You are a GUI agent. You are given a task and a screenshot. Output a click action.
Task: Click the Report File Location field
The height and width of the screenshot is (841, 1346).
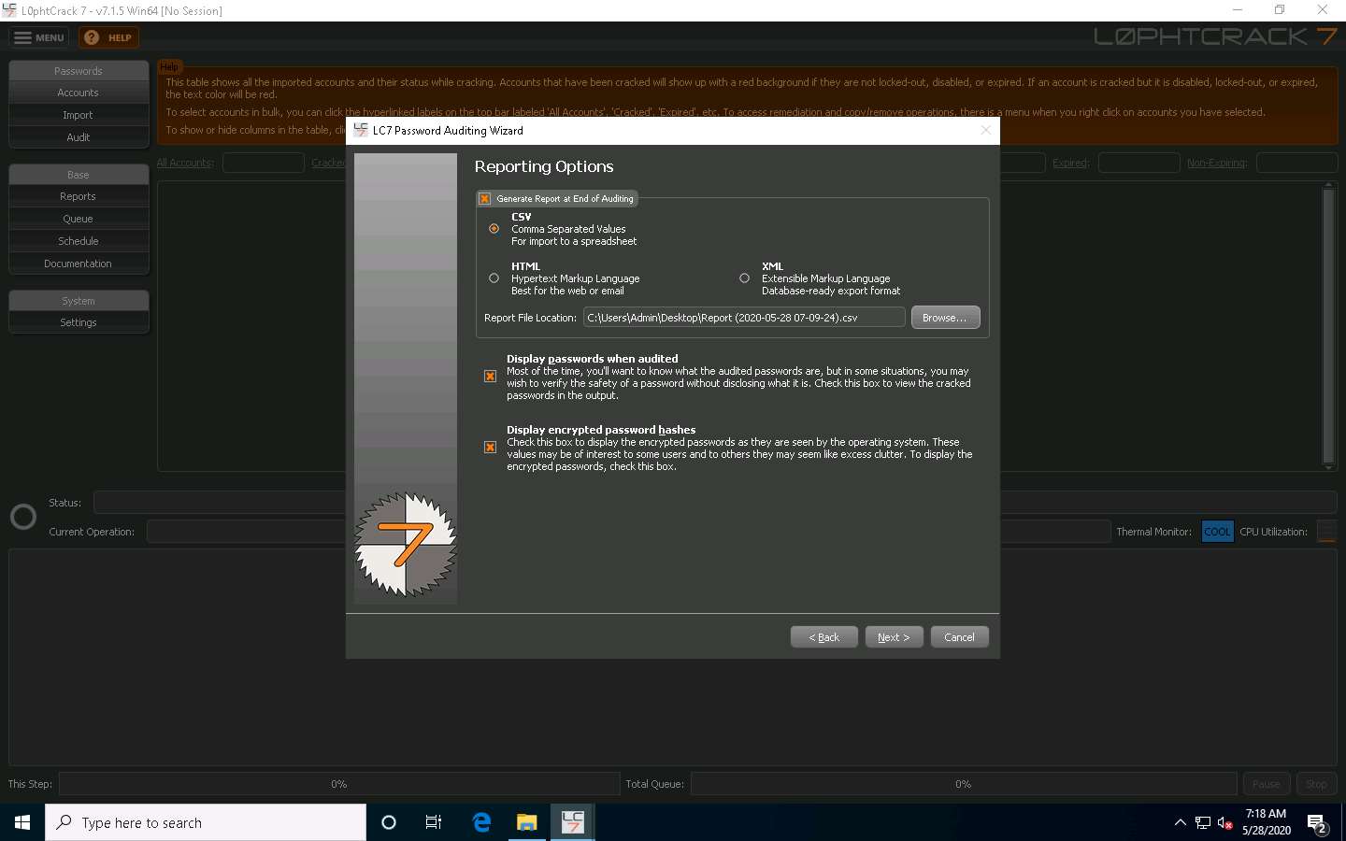pos(744,318)
